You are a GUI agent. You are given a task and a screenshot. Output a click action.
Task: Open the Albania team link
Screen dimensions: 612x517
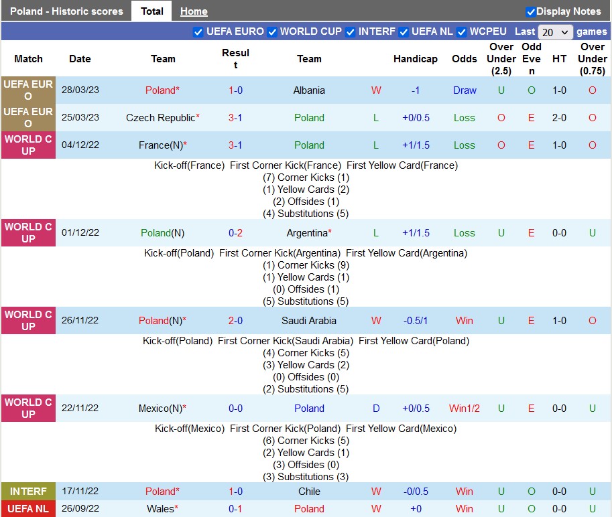point(309,90)
